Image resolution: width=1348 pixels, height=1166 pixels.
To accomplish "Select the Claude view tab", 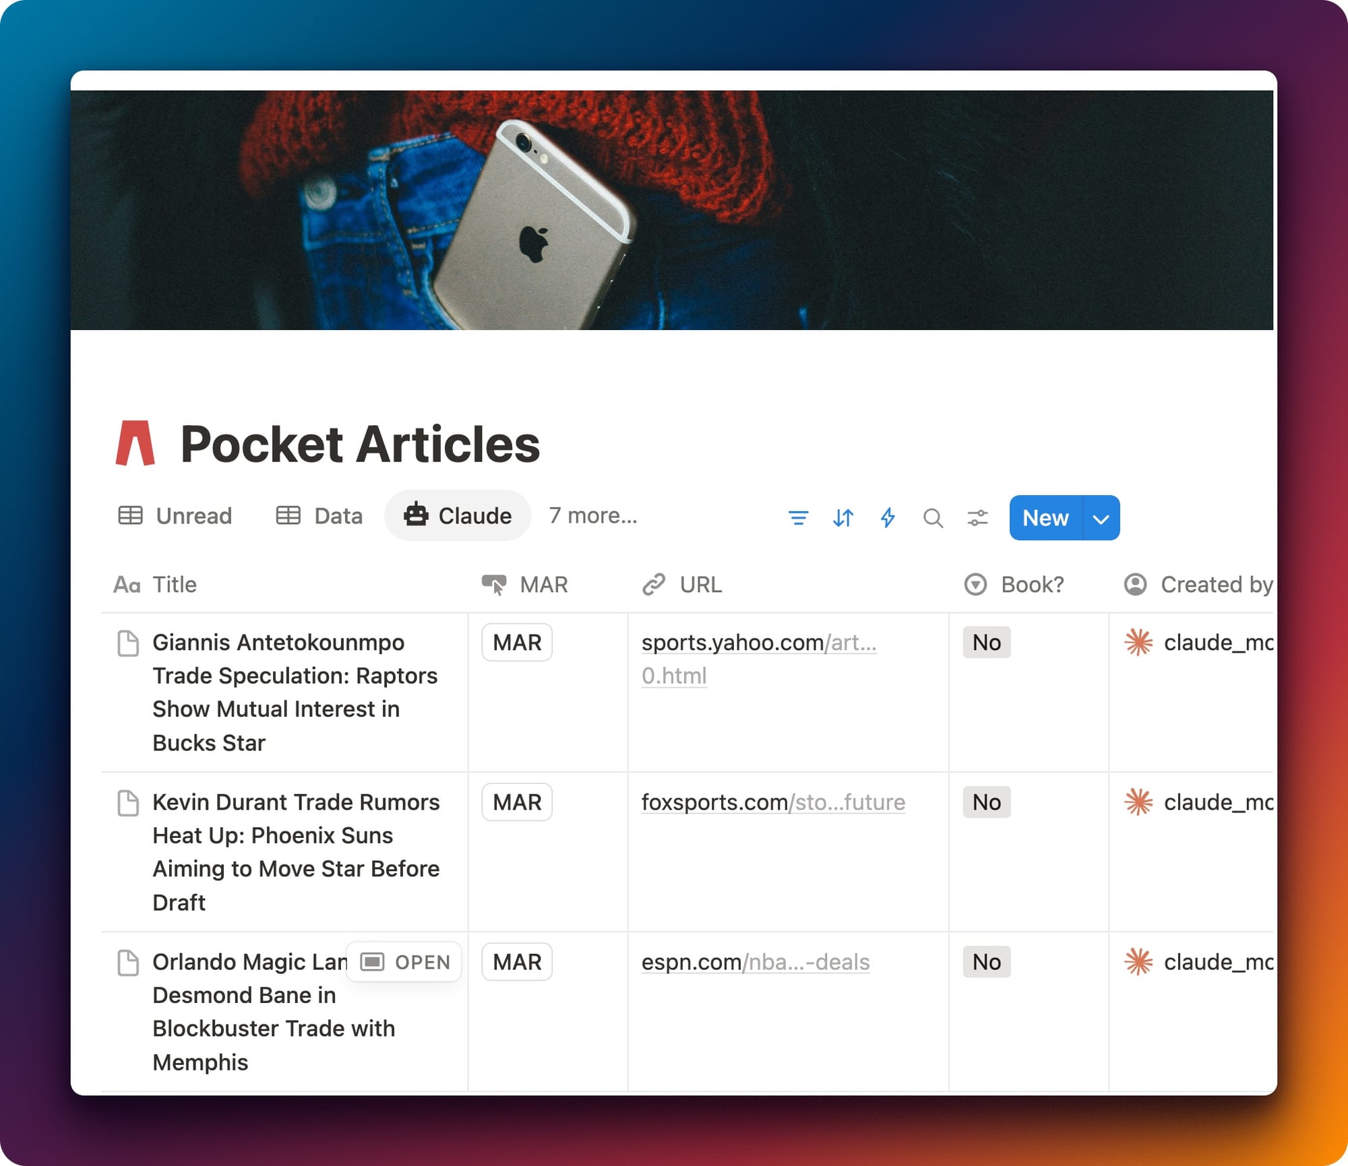I will 458,516.
